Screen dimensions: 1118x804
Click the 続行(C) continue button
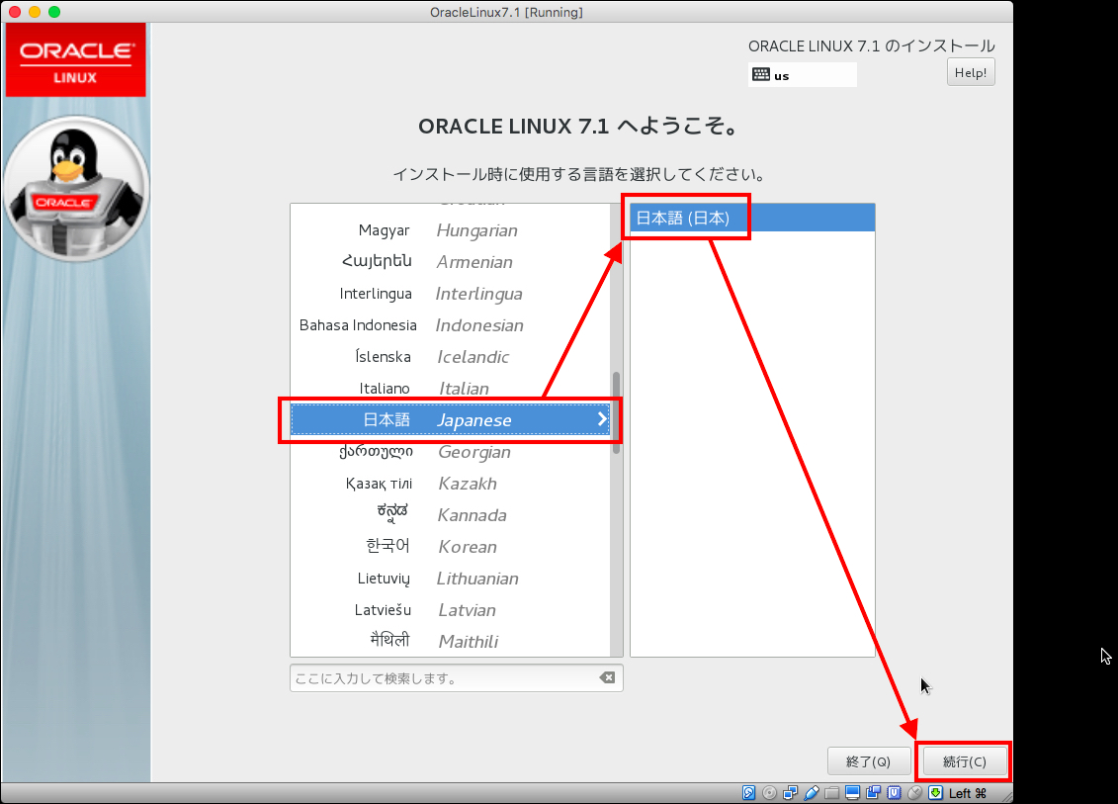click(964, 761)
